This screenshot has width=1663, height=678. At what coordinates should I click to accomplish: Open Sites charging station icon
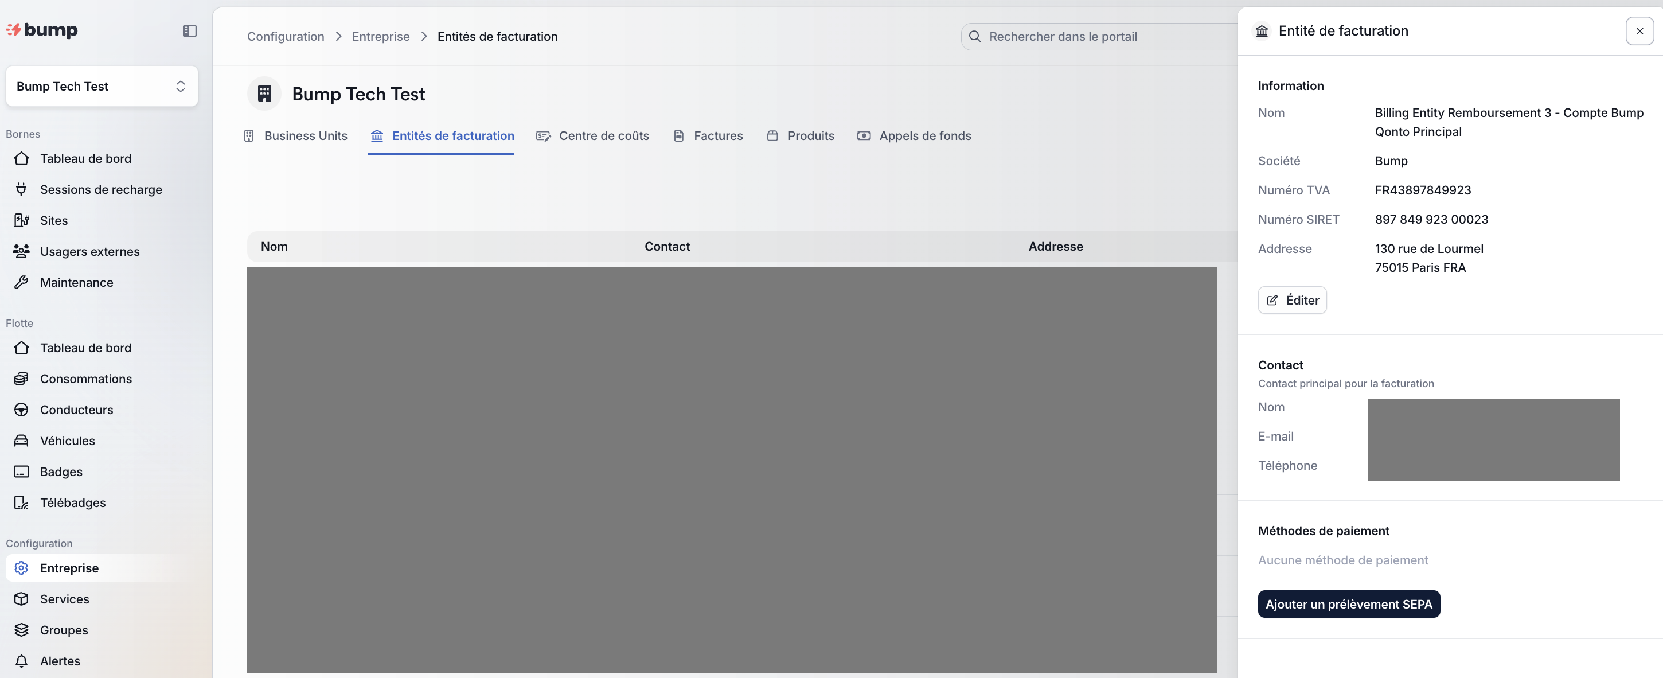coord(21,220)
